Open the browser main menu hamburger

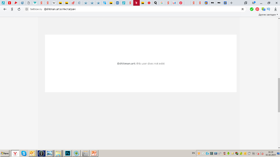(254, 3)
